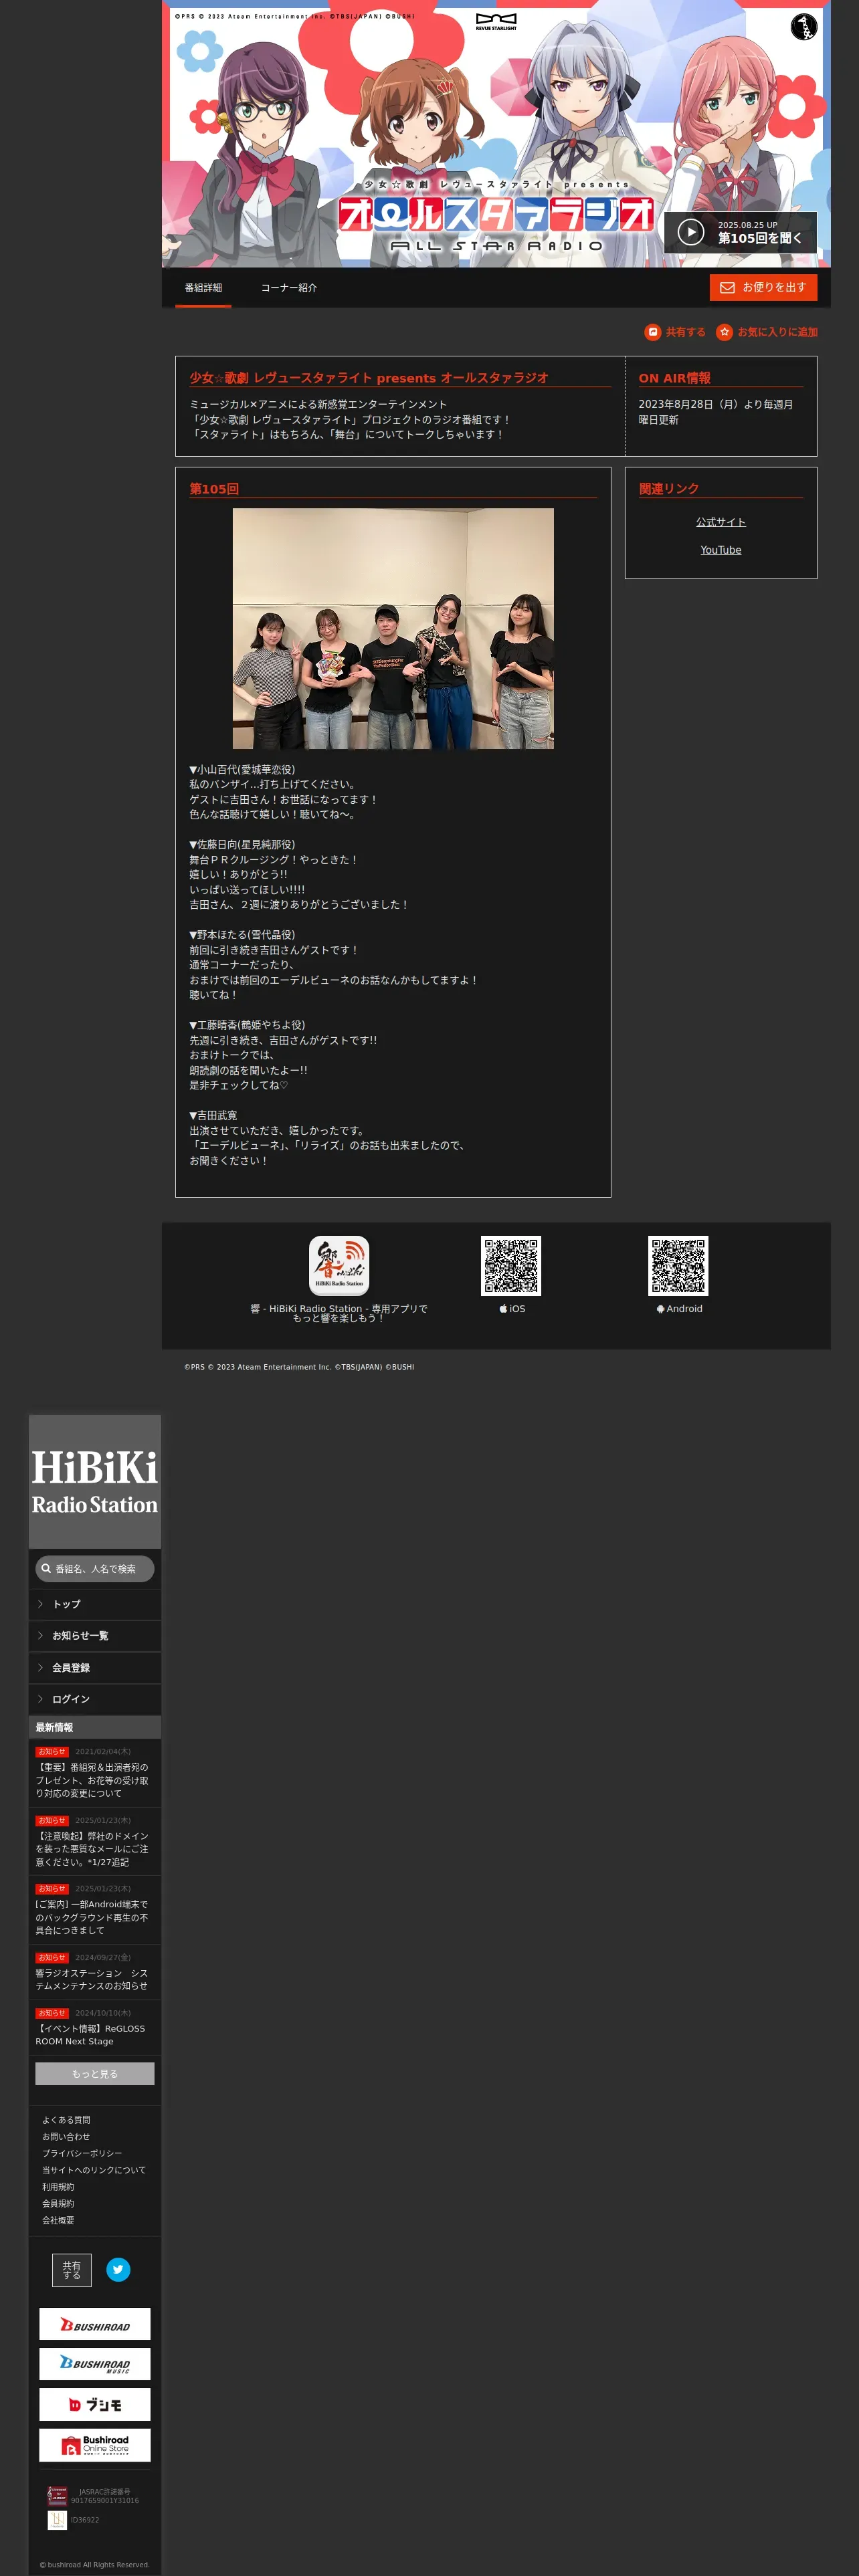Open お問い合わせ footer link
The image size is (859, 2576).
pos(66,2137)
